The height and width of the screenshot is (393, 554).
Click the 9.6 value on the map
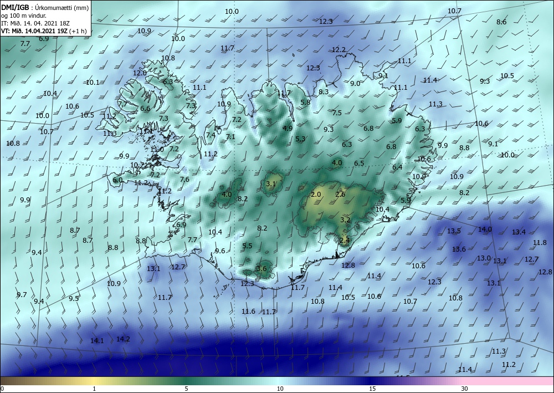[220, 251]
